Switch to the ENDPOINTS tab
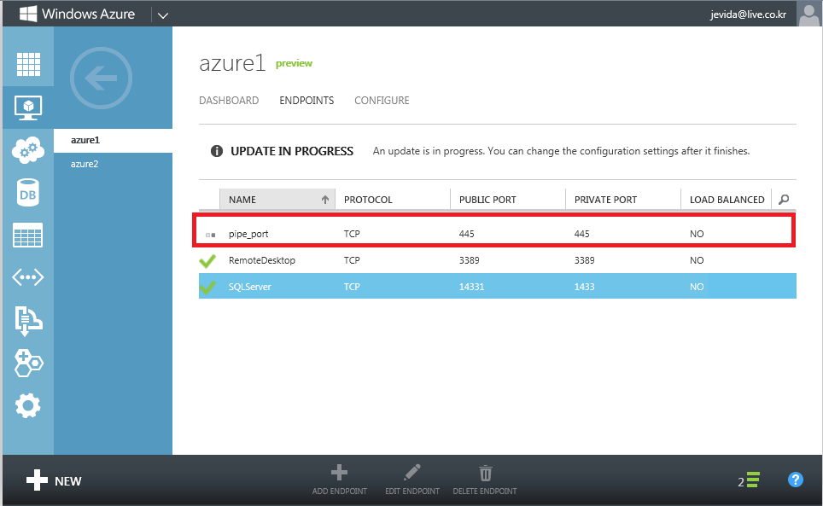The width and height of the screenshot is (823, 506). 306,100
